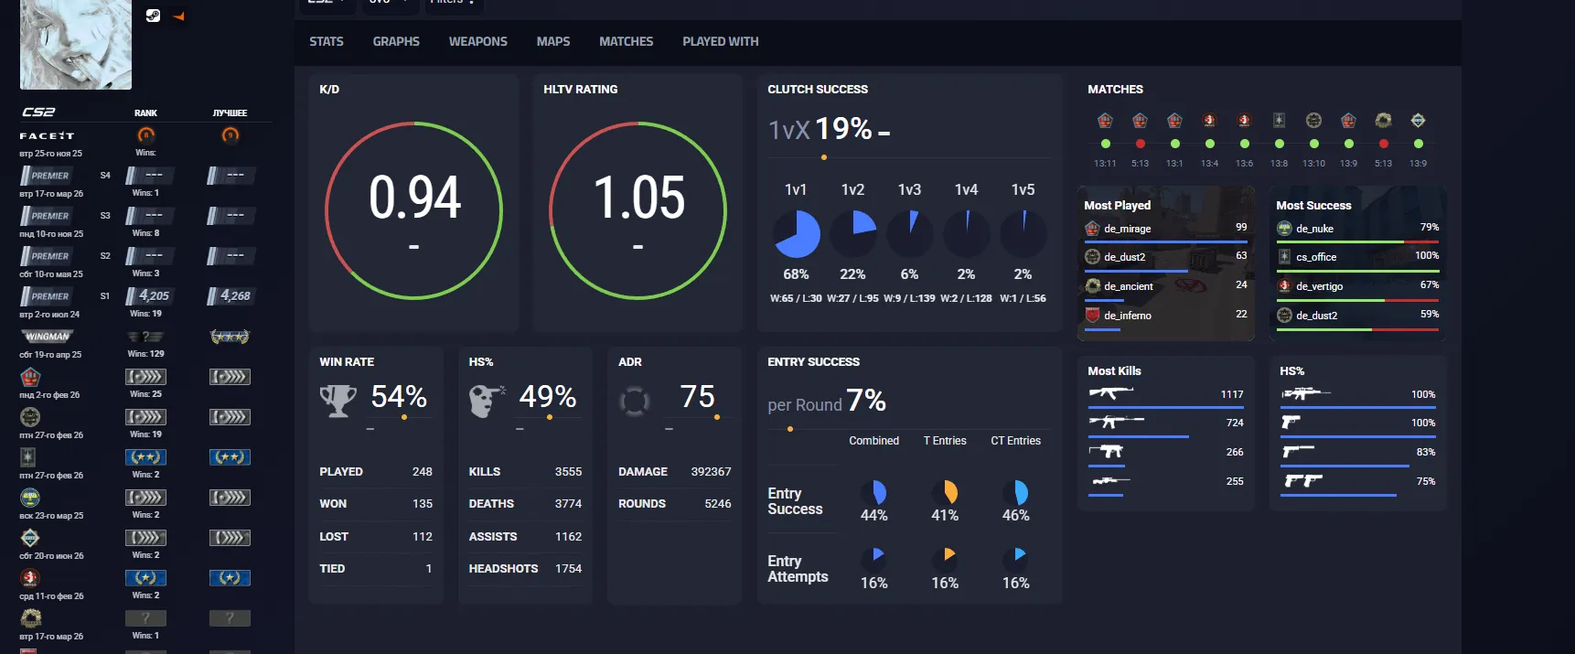Switch to the STATS tab
This screenshot has width=1575, height=654.
coord(327,41)
